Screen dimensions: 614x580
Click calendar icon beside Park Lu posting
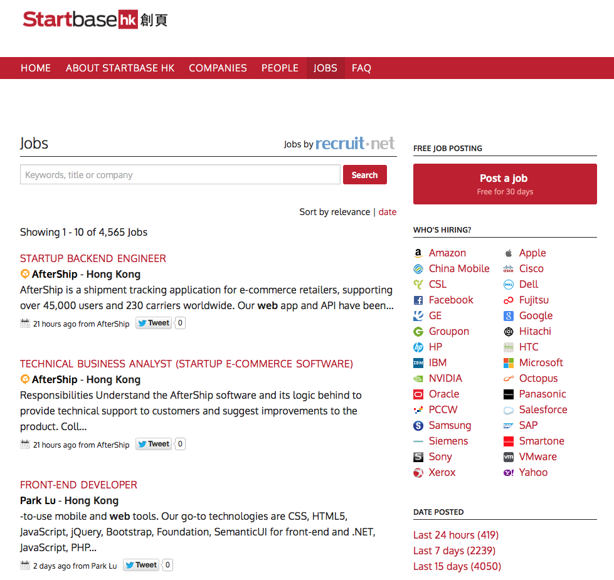[25, 566]
